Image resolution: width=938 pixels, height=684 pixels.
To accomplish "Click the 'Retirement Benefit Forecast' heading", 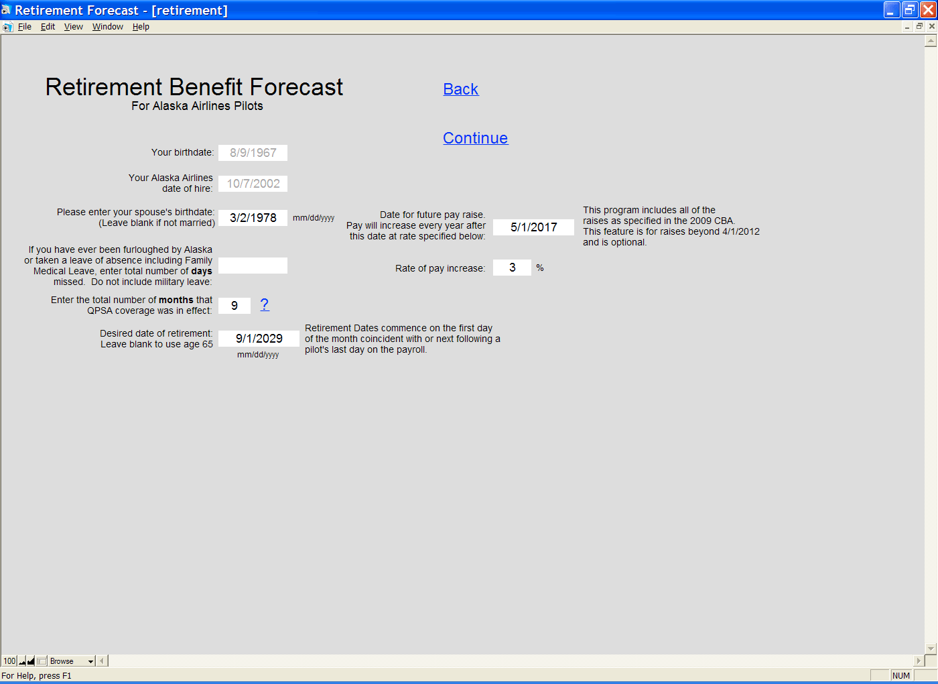I will (x=194, y=87).
